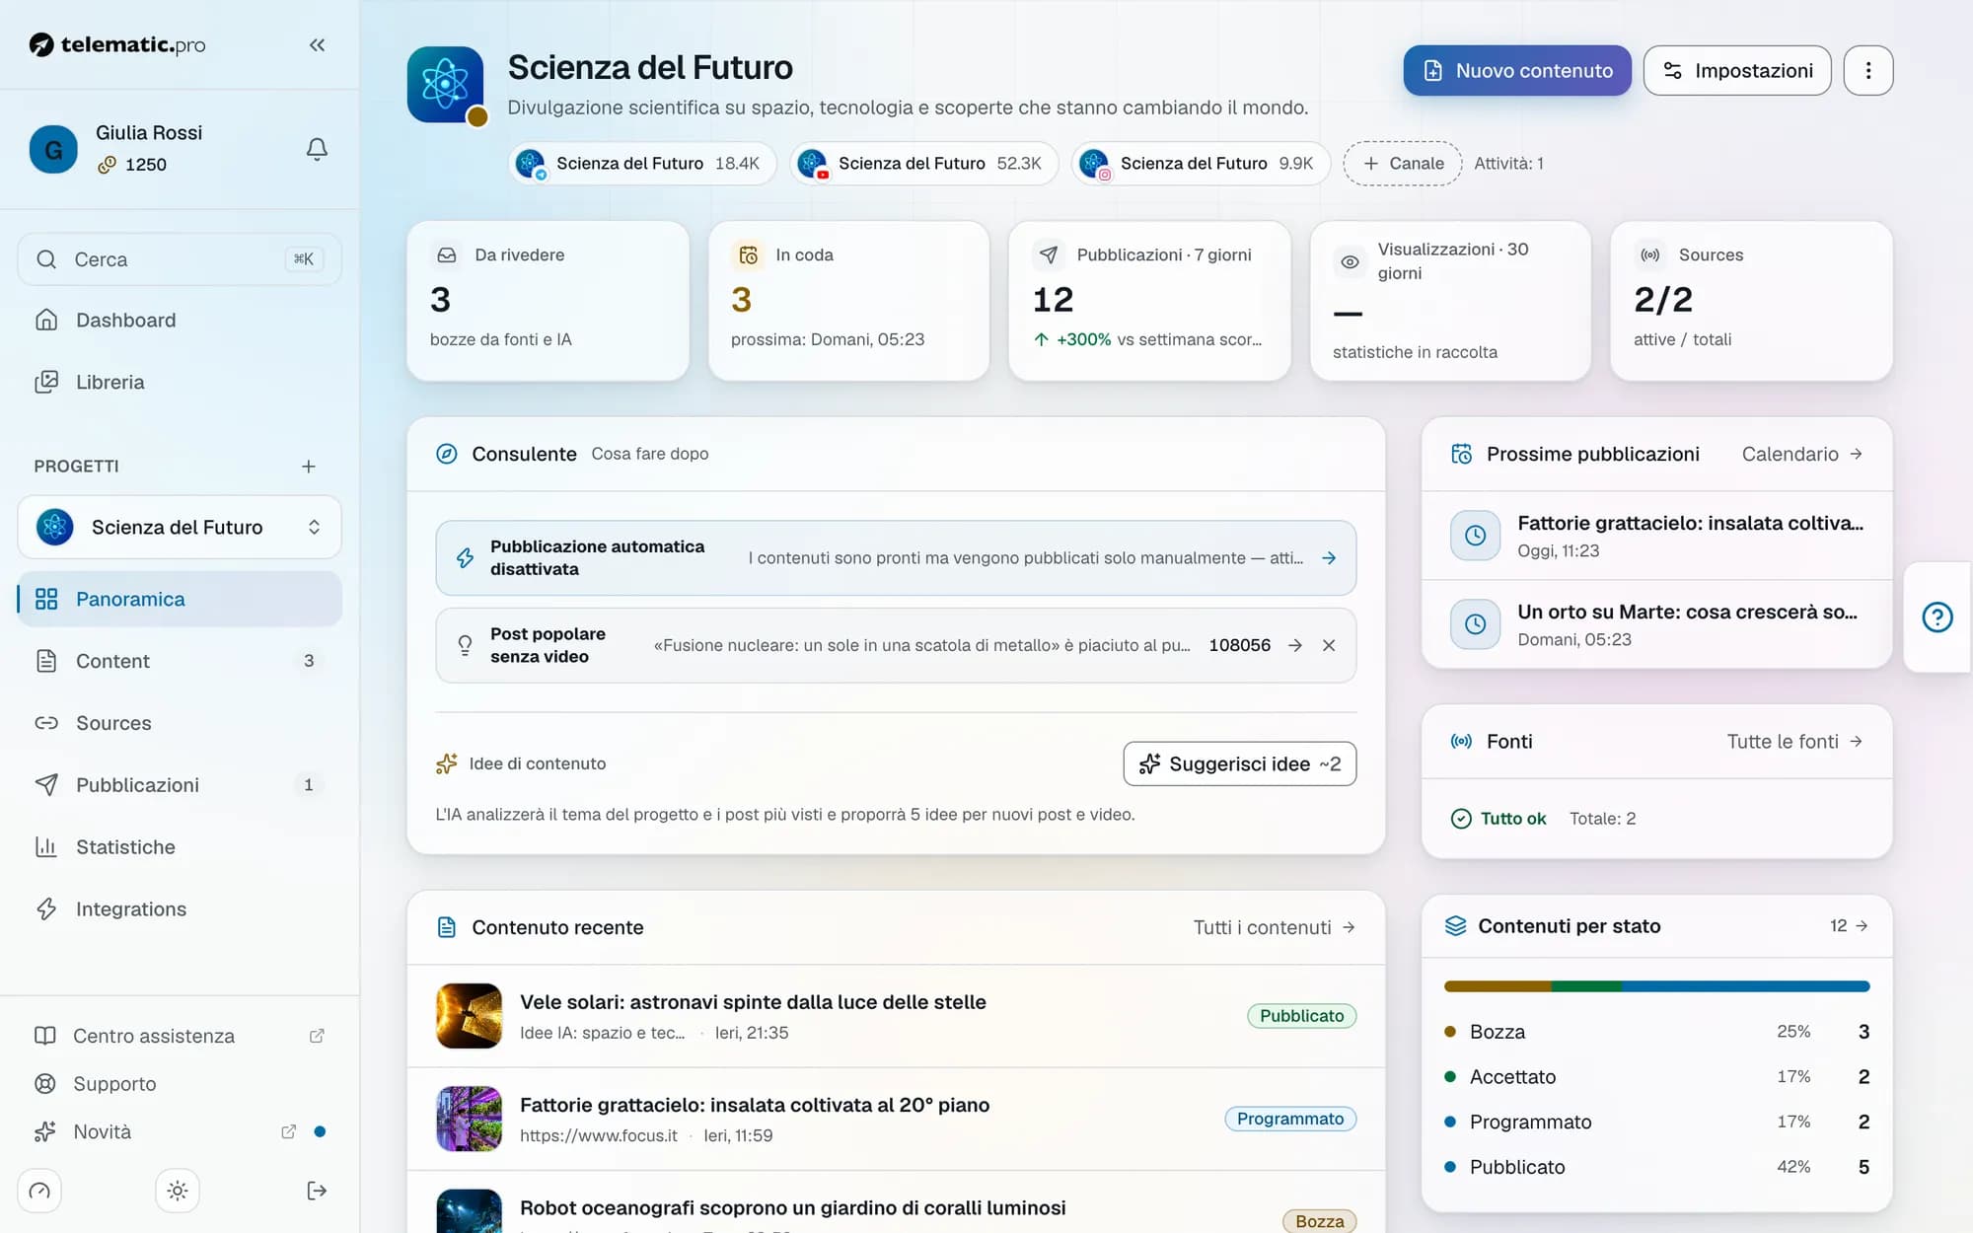This screenshot has width=1973, height=1233.
Task: Click the Cerca search field
Action: tap(180, 259)
